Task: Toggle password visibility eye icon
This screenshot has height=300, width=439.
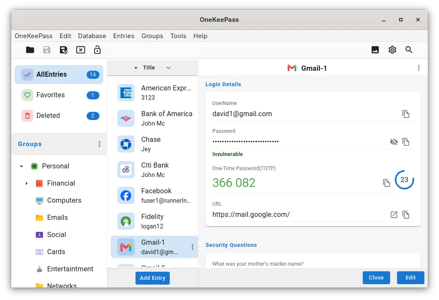Action: click(394, 142)
